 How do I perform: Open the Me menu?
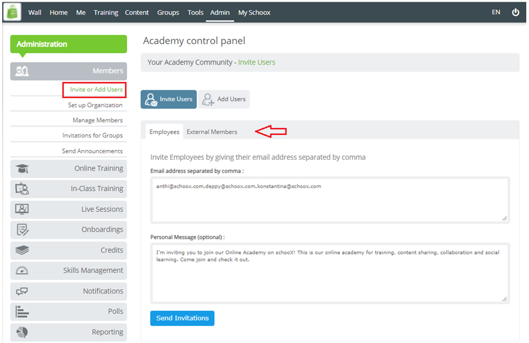pyautogui.click(x=80, y=13)
